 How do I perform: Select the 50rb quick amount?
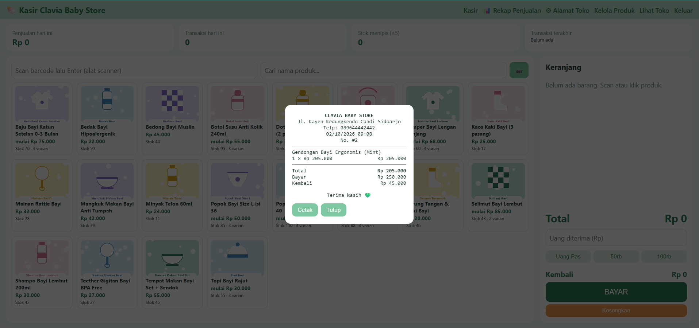[x=616, y=257]
